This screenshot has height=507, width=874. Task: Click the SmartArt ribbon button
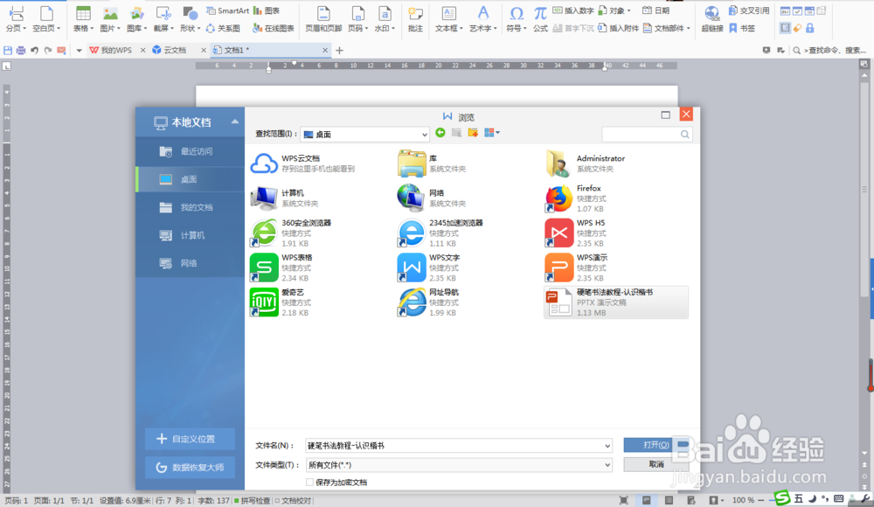(227, 10)
